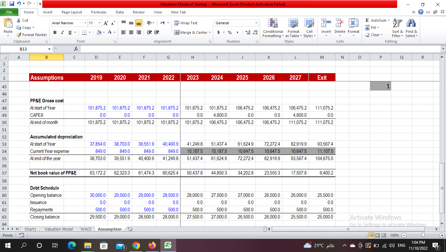The width and height of the screenshot is (446, 252).
Task: Open the Conditional Formatting tool
Action: (x=273, y=28)
